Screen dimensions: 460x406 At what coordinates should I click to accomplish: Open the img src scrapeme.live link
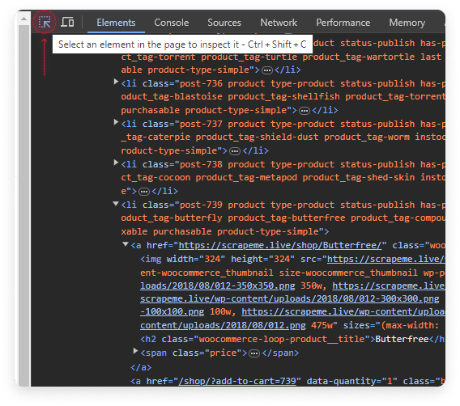(386, 260)
